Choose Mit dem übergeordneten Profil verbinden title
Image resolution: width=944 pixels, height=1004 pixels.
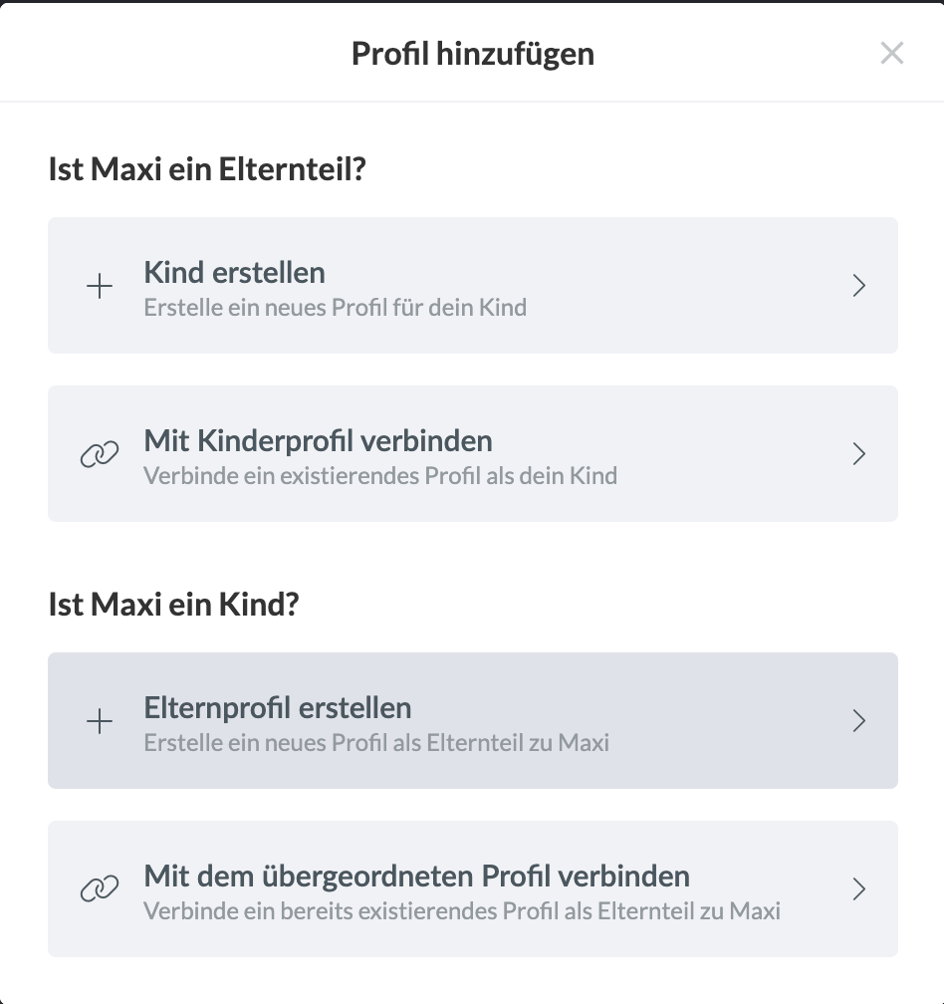416,877
